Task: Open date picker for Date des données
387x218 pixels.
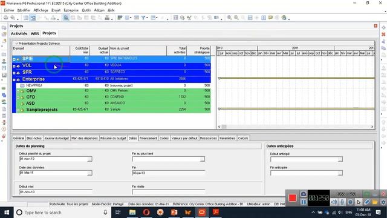Action: pyautogui.click(x=89, y=173)
